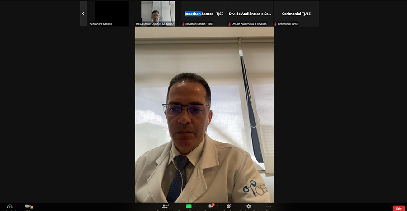Image resolution: width=407 pixels, height=211 pixels.
Task: Select the Jonathan Santos - TJSE tile
Action: point(204,14)
